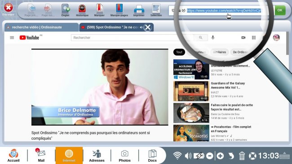This screenshot has height=164, width=292.
Task: Click the create video camera icon
Action: [243, 38]
